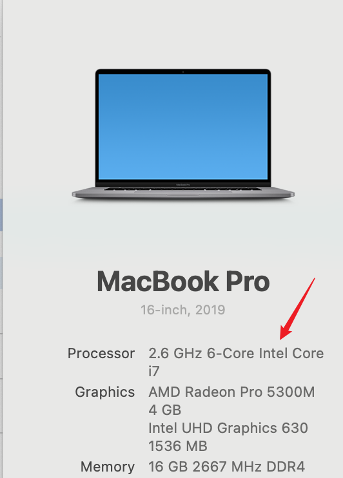The height and width of the screenshot is (478, 343).
Task: Click the laptop's gray keyboard base
Action: pos(183,193)
